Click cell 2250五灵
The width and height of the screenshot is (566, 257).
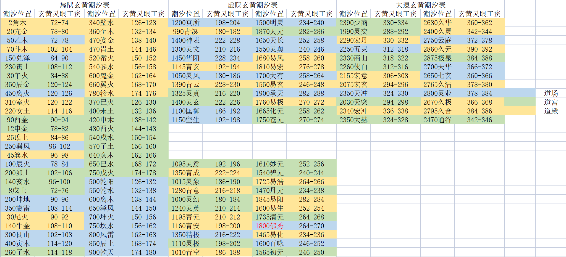coord(353,49)
